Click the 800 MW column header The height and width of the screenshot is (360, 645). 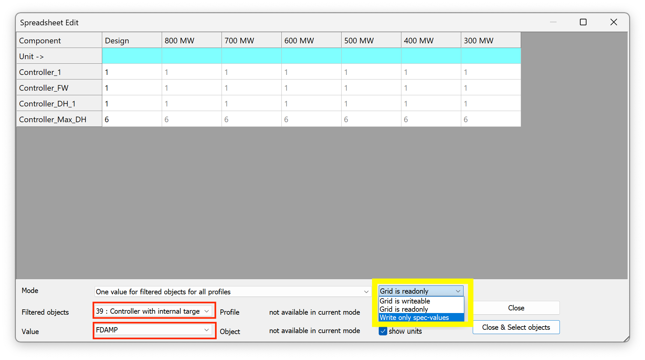[x=192, y=40]
